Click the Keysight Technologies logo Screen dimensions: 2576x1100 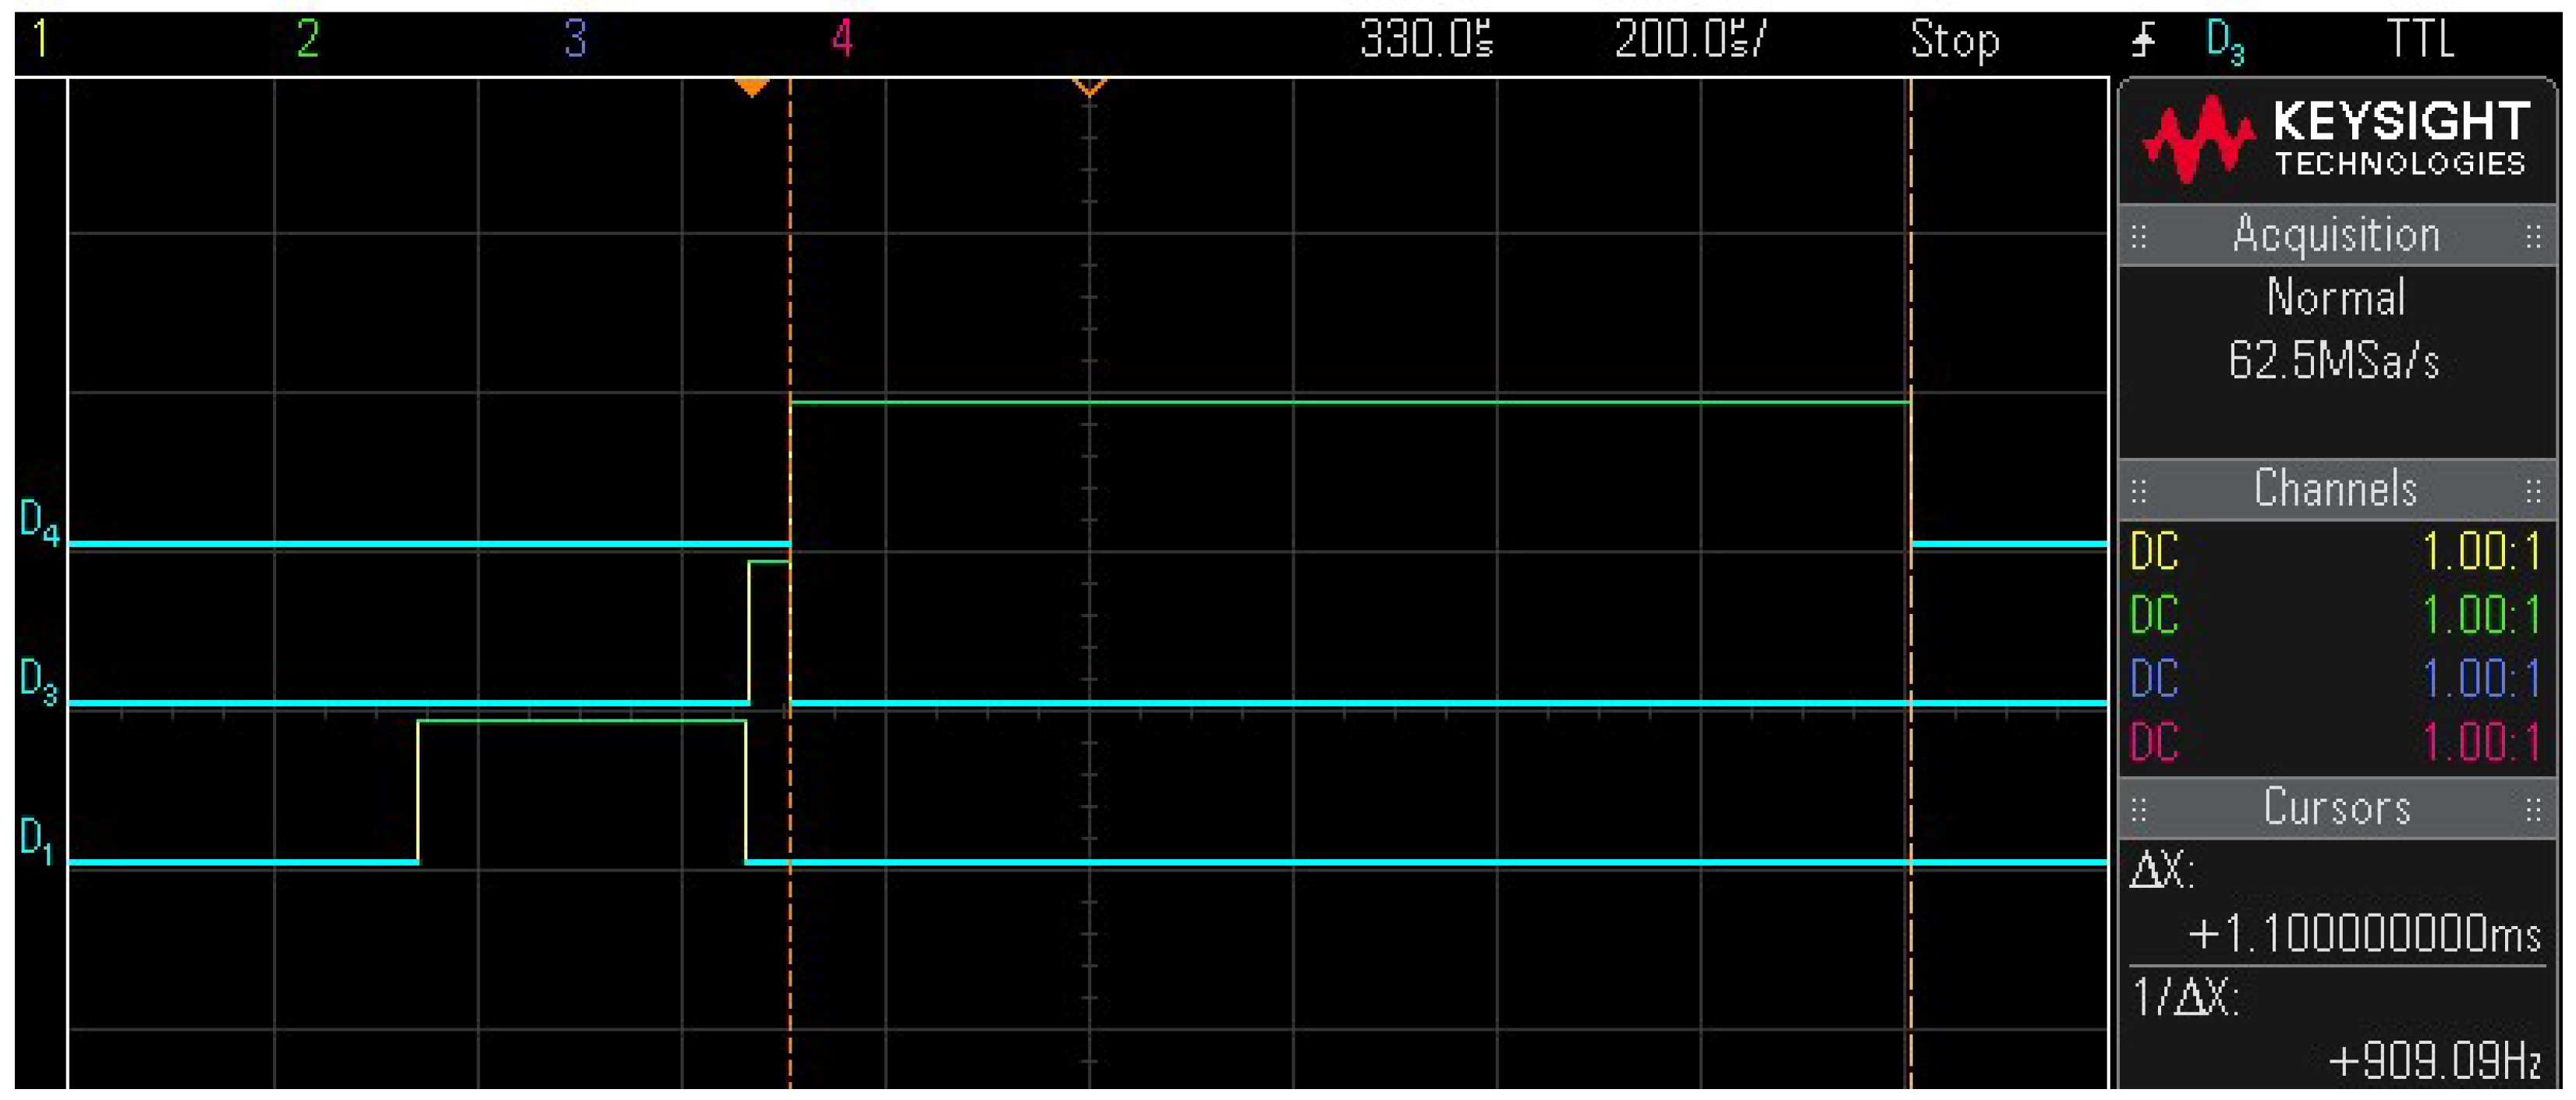coord(2336,140)
